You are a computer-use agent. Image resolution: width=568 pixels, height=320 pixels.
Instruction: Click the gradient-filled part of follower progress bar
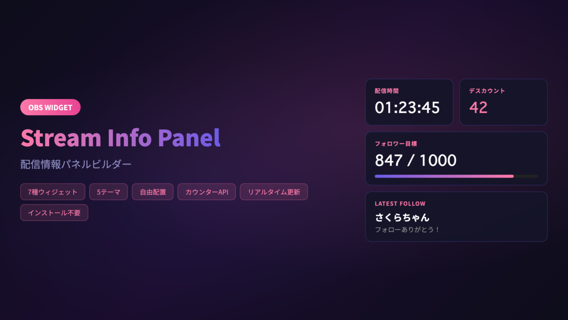(444, 176)
